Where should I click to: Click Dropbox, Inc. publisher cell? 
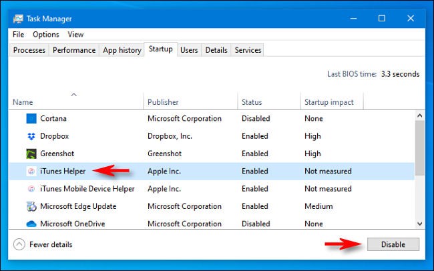tap(170, 136)
